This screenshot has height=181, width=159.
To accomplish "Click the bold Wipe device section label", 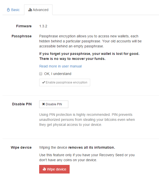I will [x=21, y=147].
